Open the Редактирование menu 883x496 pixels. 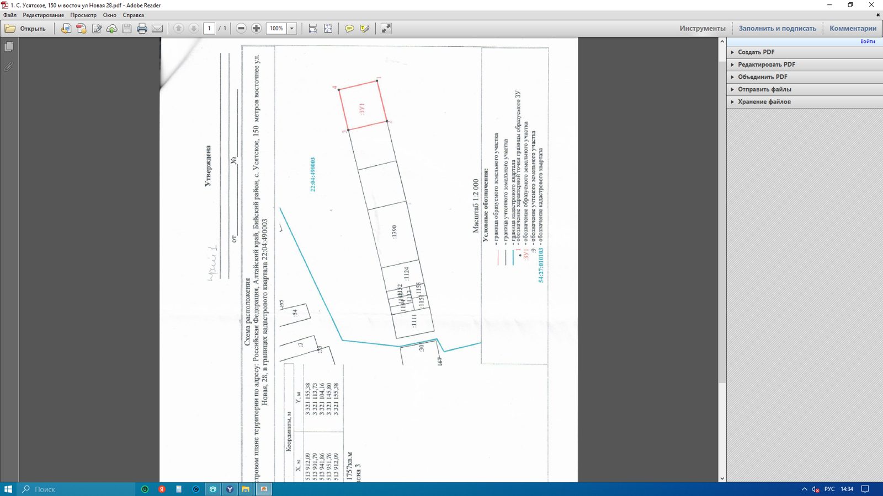point(44,15)
